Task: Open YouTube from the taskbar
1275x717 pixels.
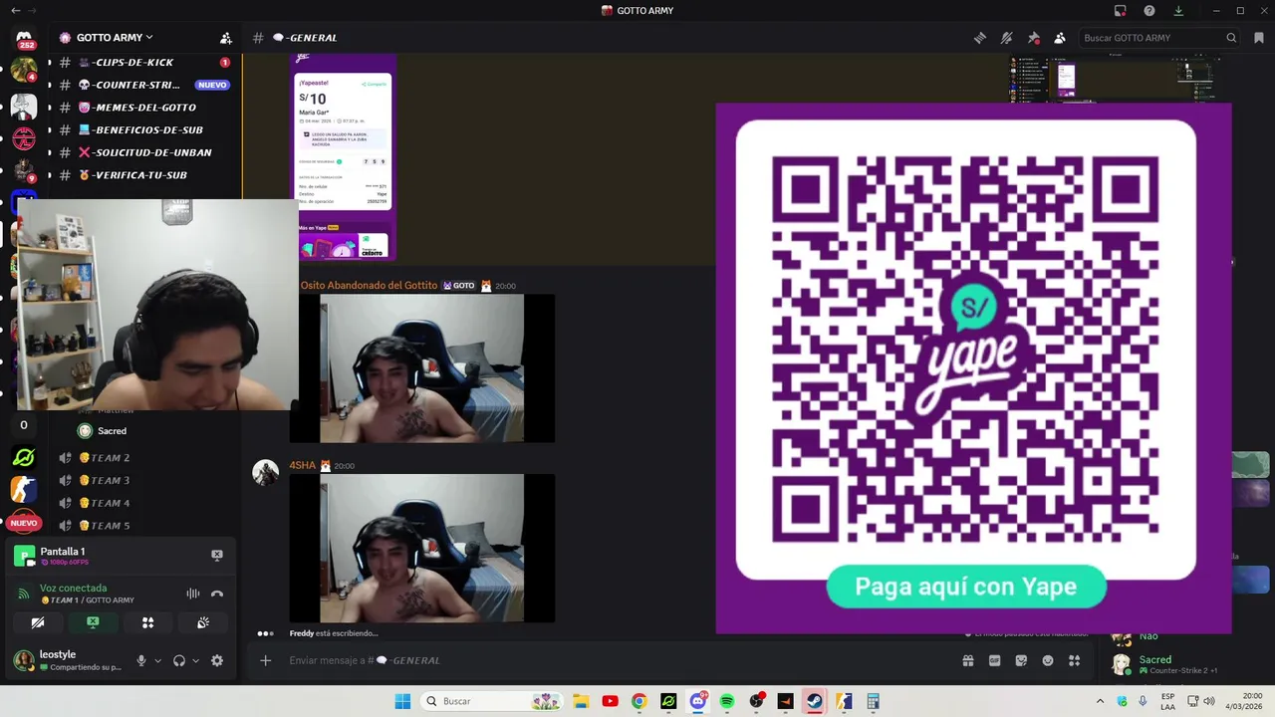Action: (610, 701)
